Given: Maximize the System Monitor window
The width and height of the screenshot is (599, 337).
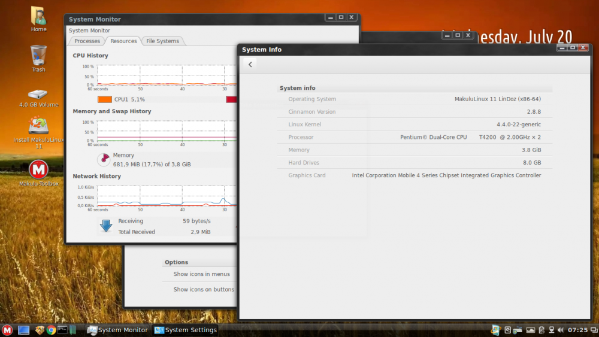Looking at the screenshot, I should 341,17.
